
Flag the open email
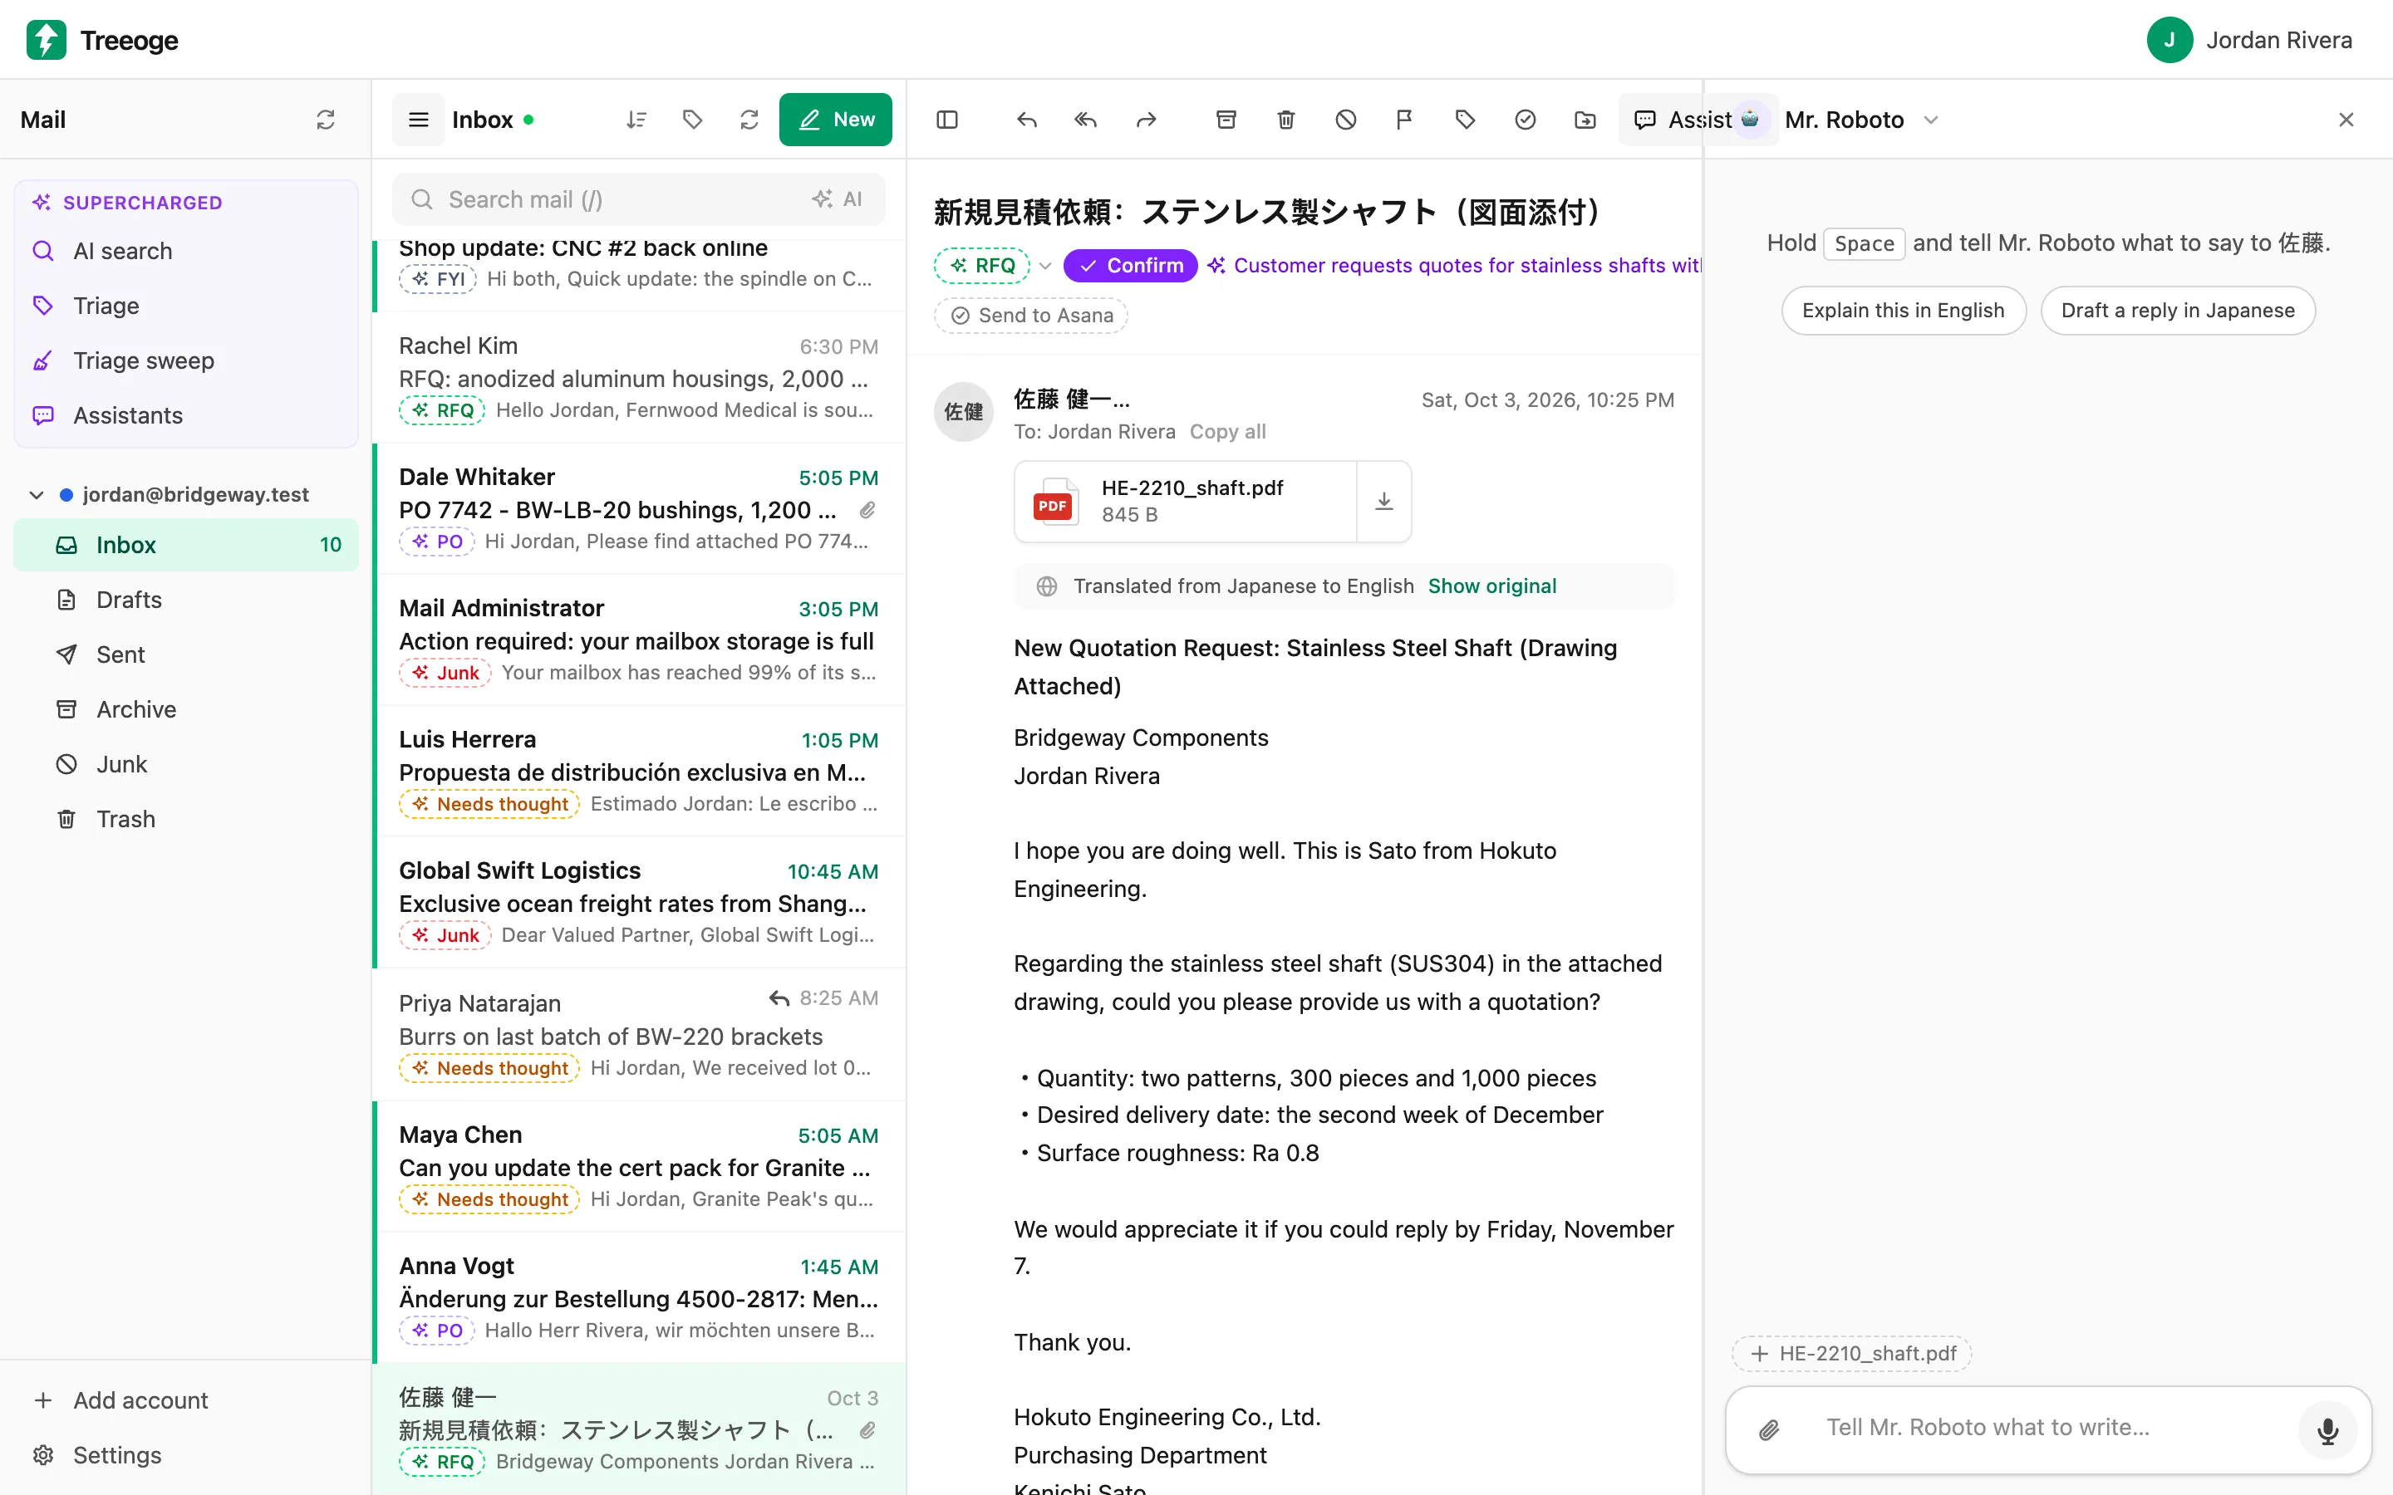click(x=1404, y=120)
